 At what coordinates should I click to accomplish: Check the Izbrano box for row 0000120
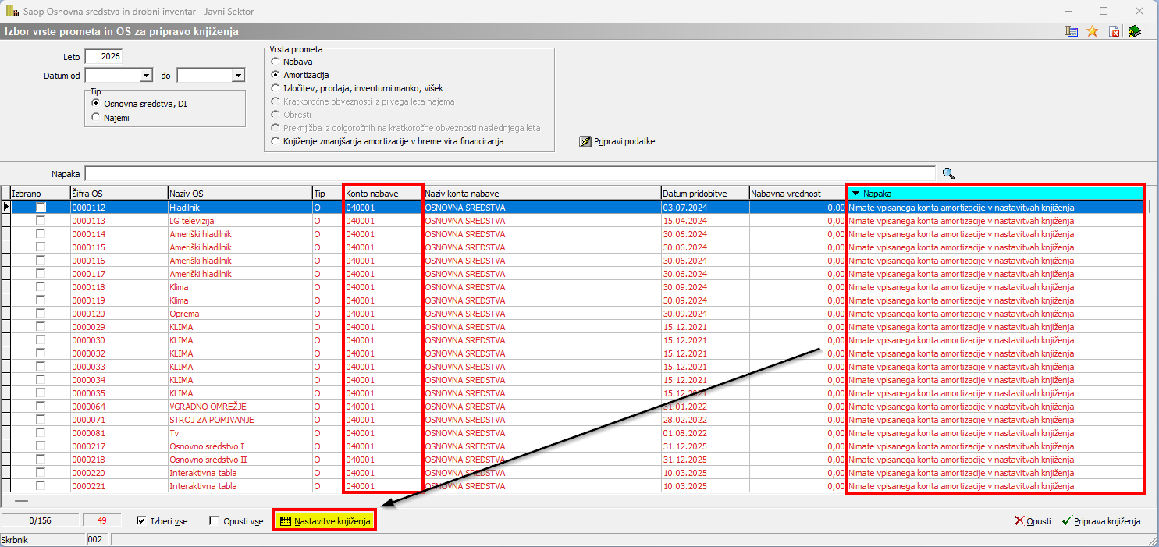[41, 314]
